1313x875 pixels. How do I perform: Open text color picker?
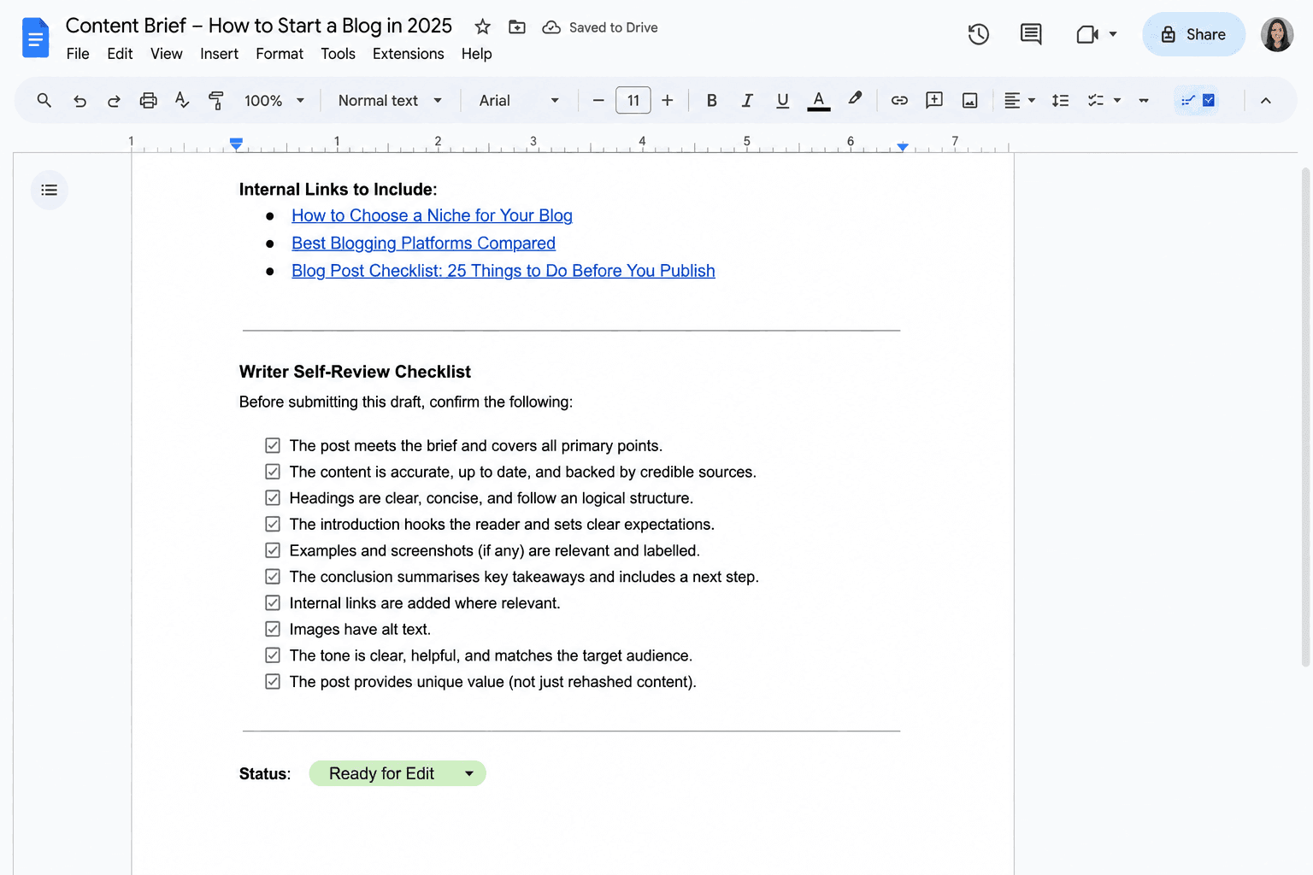[x=819, y=100]
